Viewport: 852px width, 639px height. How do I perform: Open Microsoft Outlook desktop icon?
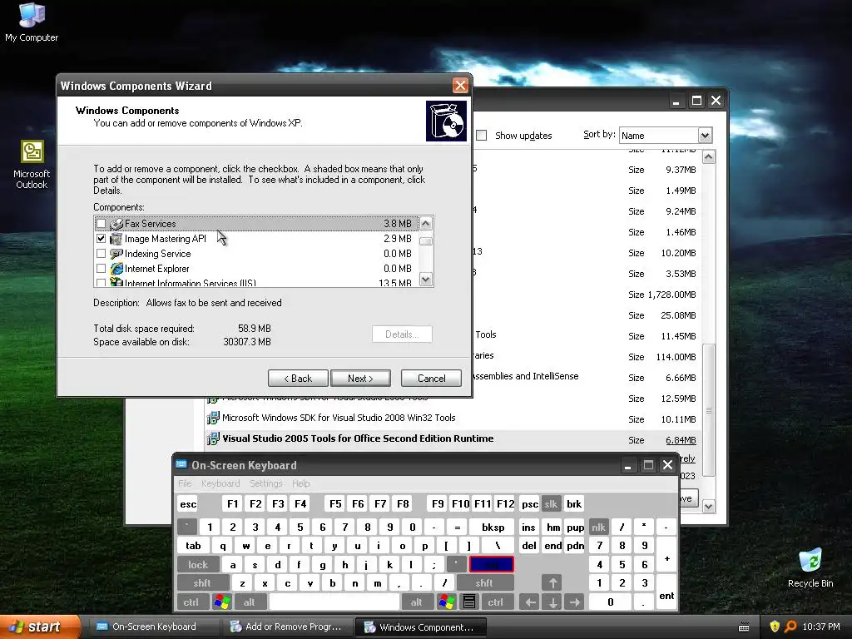(x=32, y=165)
